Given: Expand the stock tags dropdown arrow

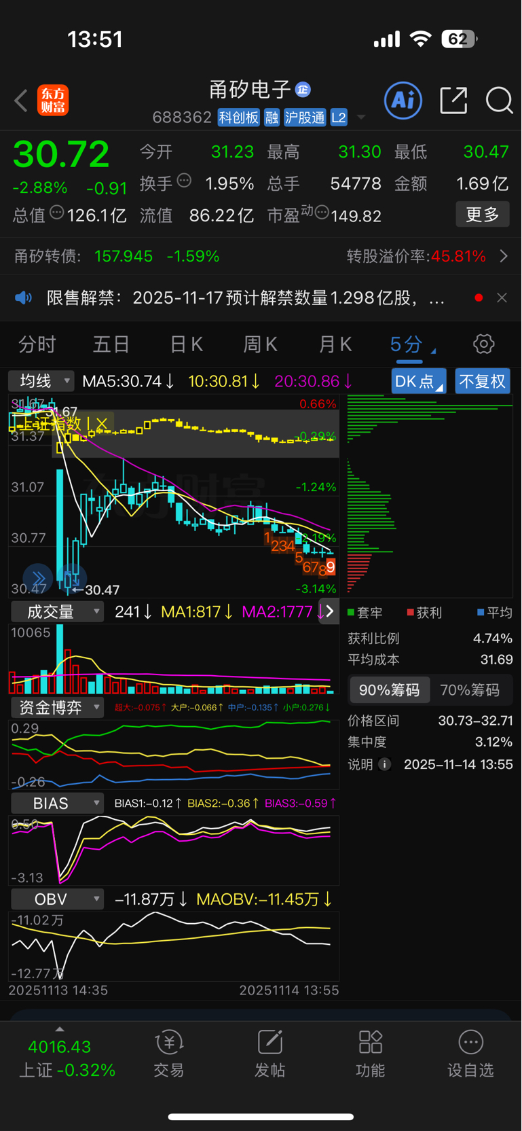Looking at the screenshot, I should click(x=362, y=118).
